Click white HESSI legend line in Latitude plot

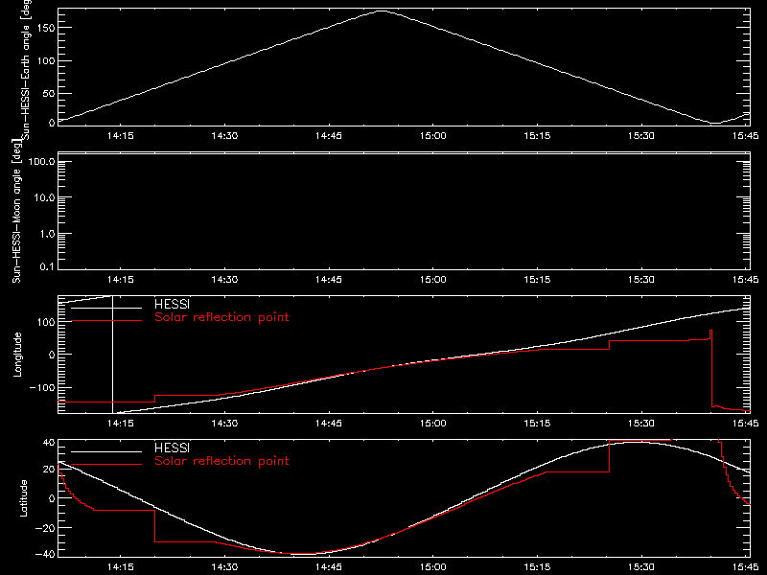pos(106,451)
